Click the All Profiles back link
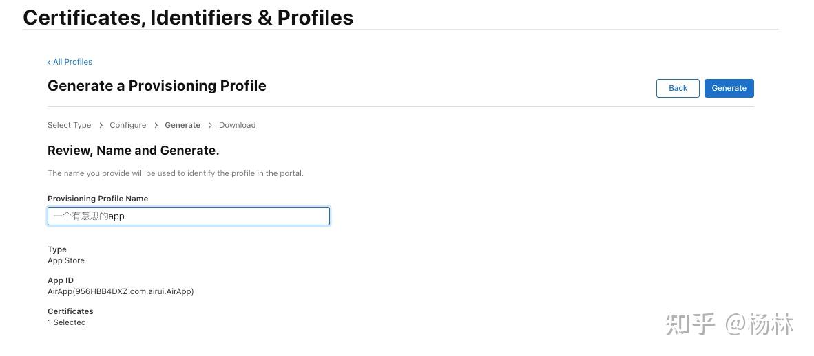This screenshot has height=356, width=814. pos(70,62)
